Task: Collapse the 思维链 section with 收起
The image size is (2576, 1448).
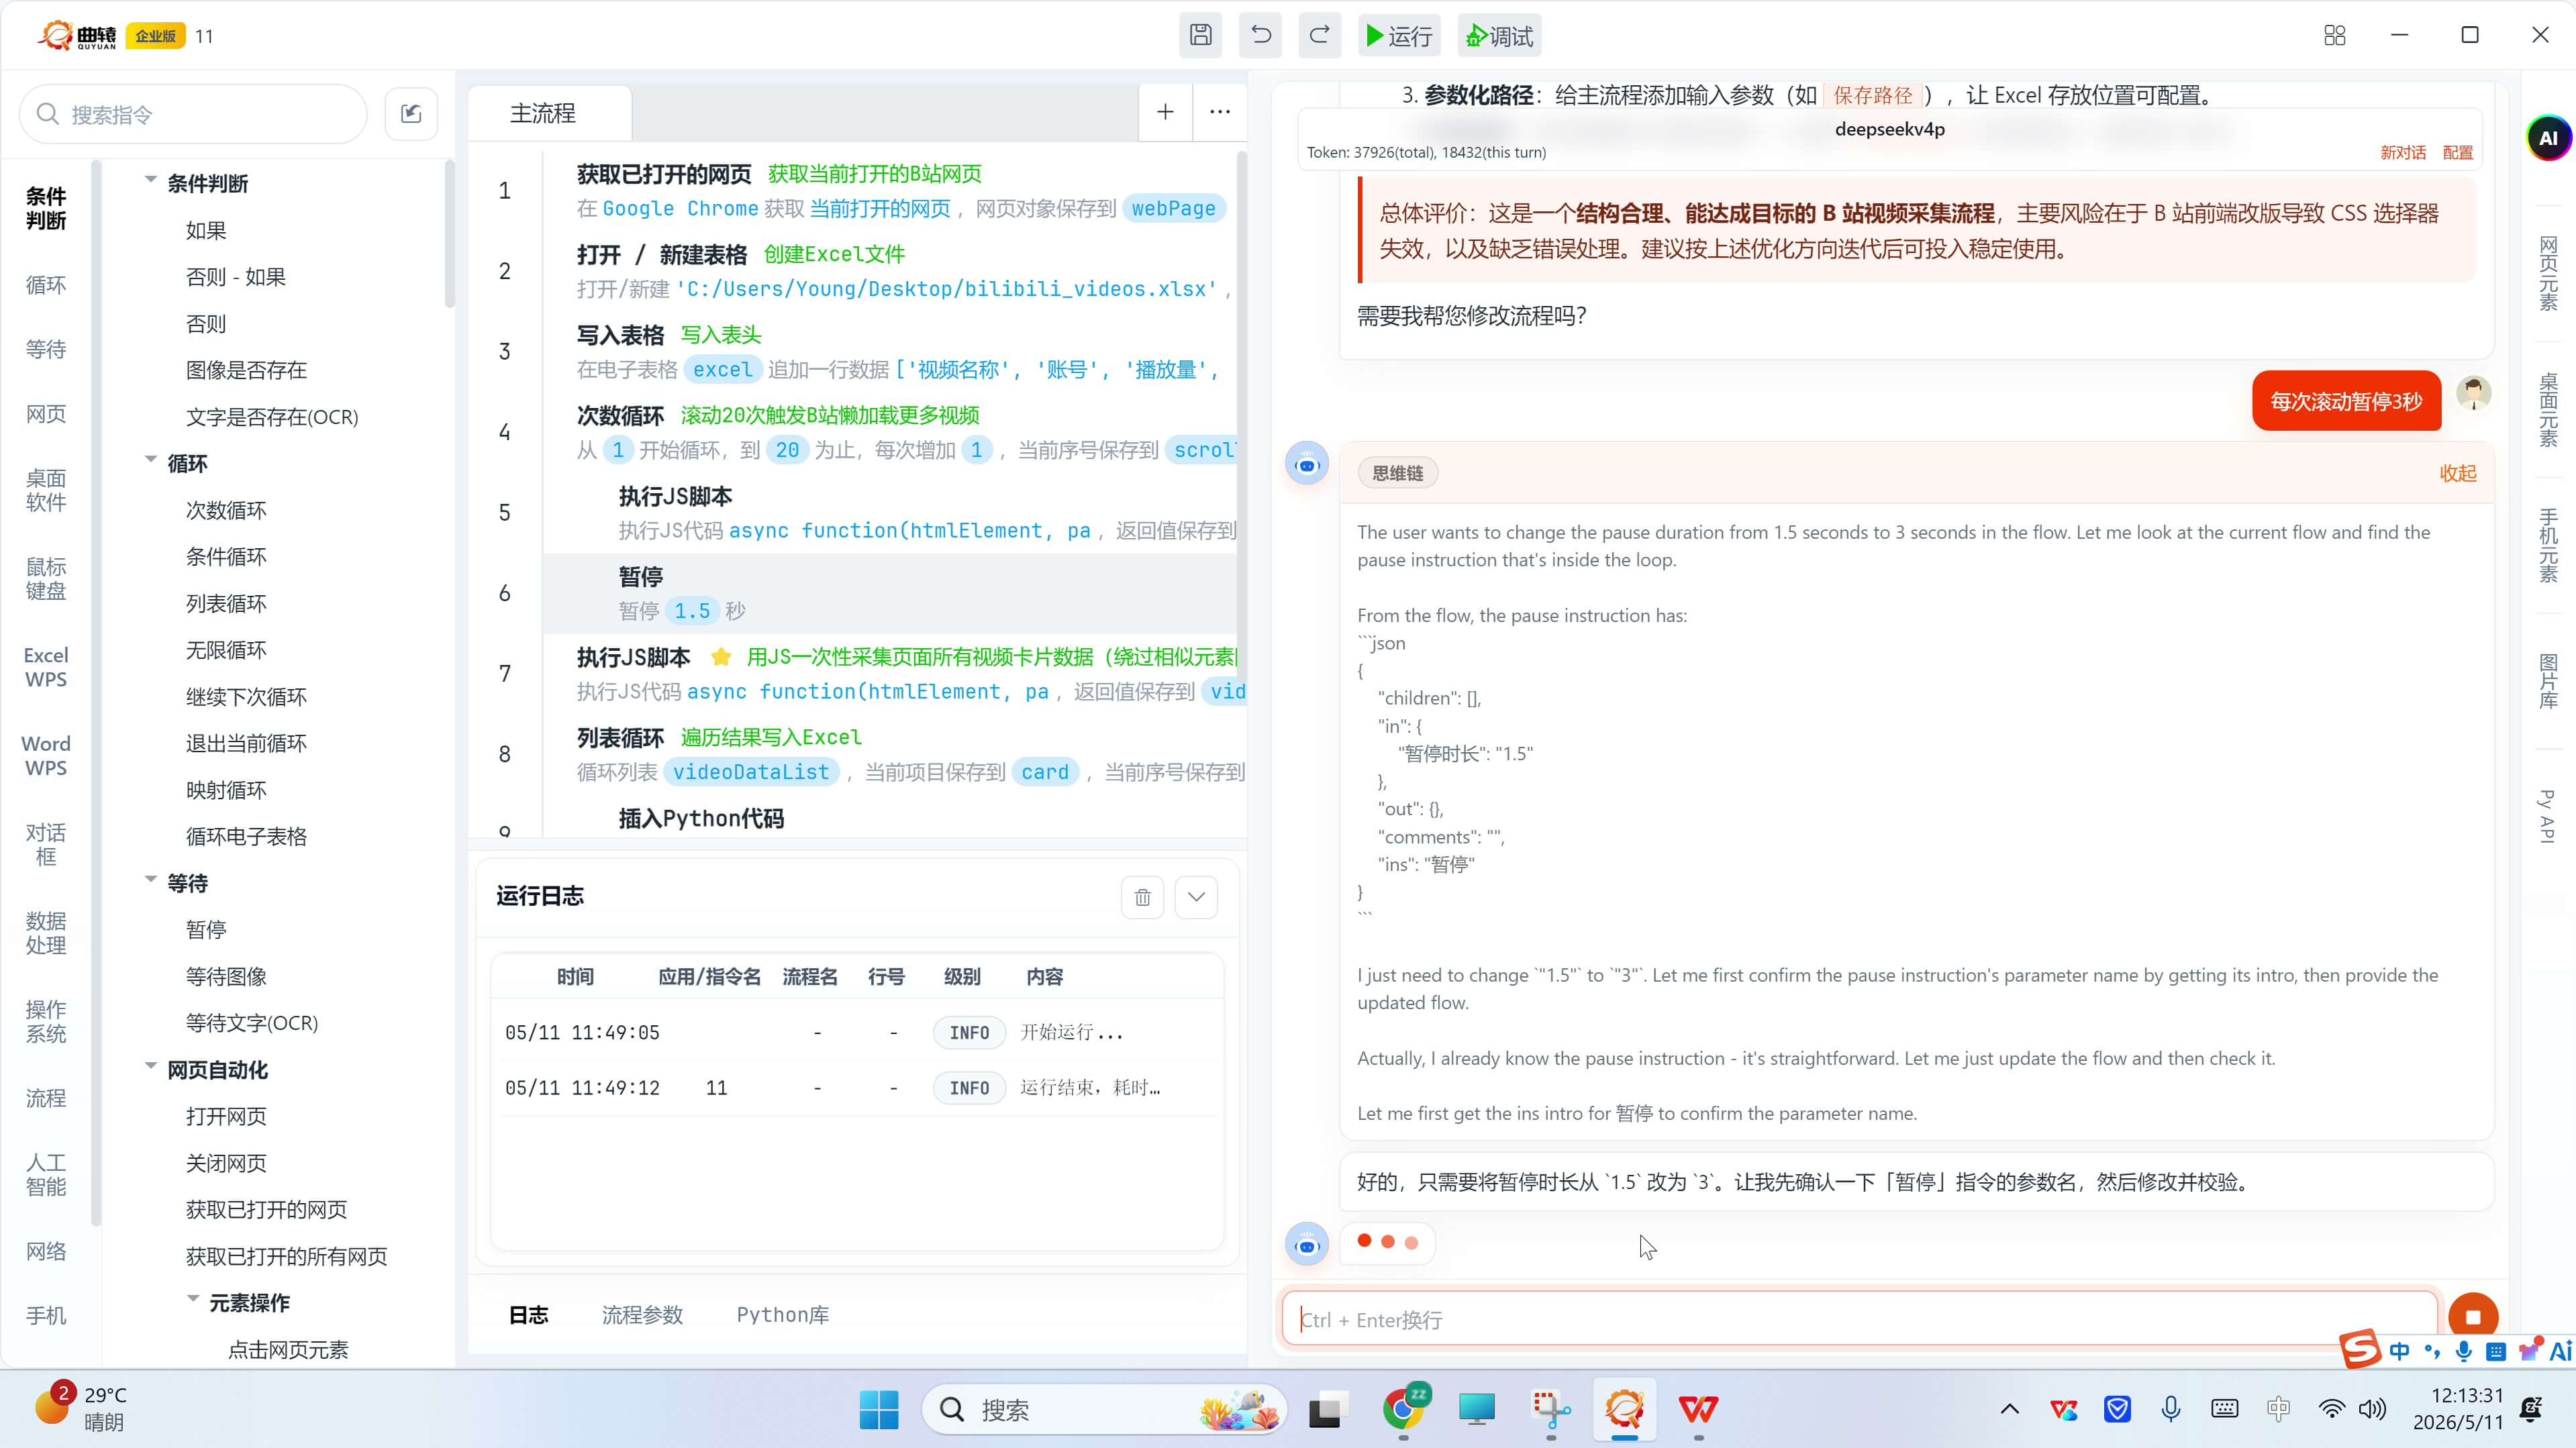Action: click(x=2457, y=473)
